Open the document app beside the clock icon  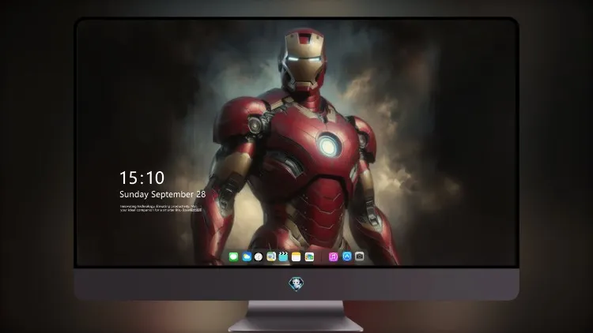(271, 256)
